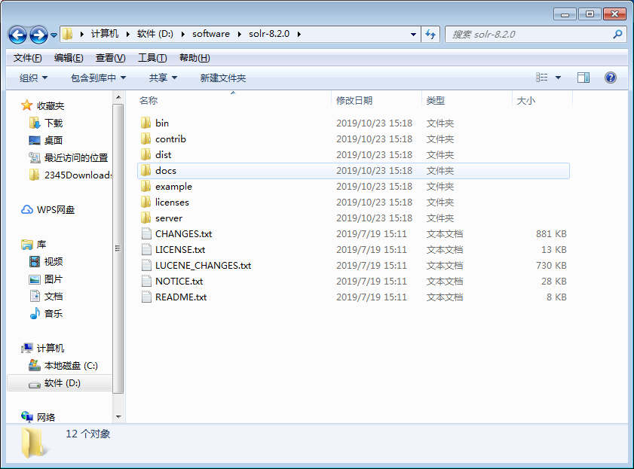The image size is (634, 469).
Task: Sort by the 大小 column header
Action: 525,101
